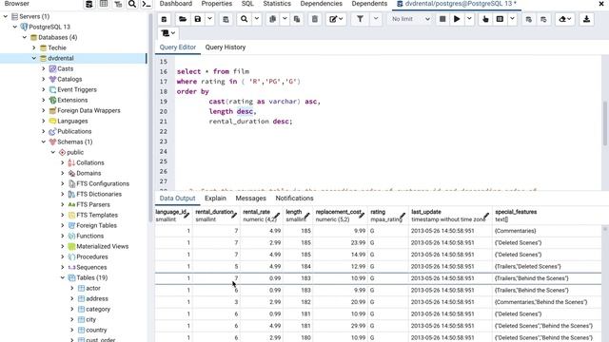Run Explain with the pointing hand icon
This screenshot has height=342, width=609.
(x=485, y=19)
